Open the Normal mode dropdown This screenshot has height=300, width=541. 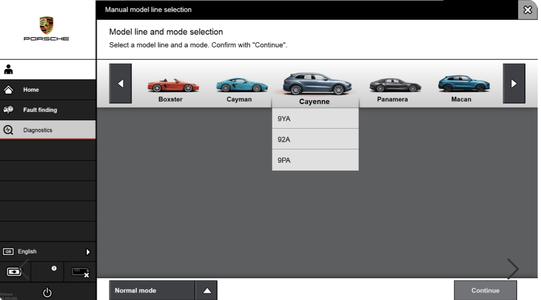(x=152, y=290)
